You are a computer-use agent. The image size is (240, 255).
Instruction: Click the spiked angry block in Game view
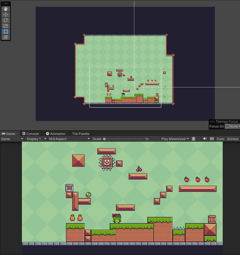[x=107, y=162]
